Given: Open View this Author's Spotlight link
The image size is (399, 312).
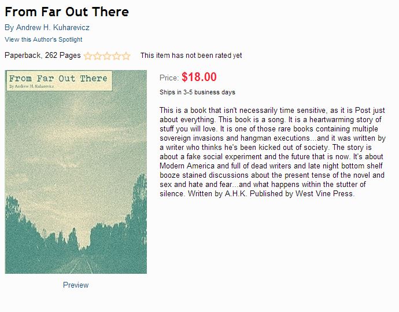Looking at the screenshot, I should tap(43, 39).
